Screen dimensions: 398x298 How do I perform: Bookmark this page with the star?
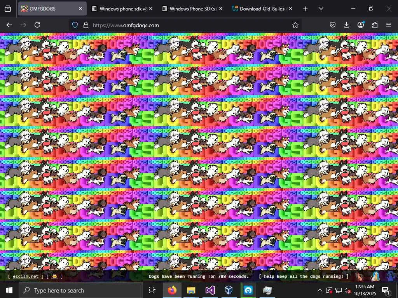coord(295,25)
